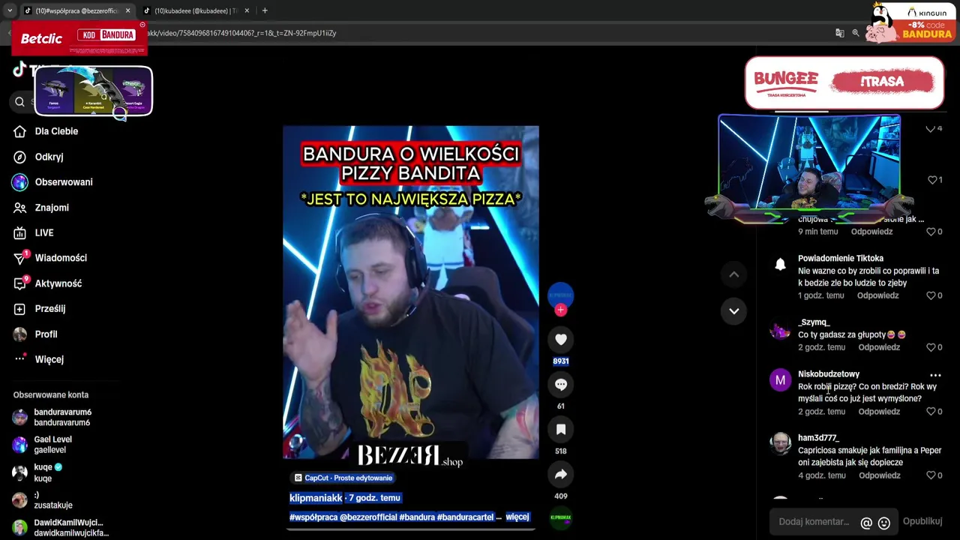Like the Powiadomienie Tiktoka comment
Image resolution: width=960 pixels, height=540 pixels.
pos(931,295)
